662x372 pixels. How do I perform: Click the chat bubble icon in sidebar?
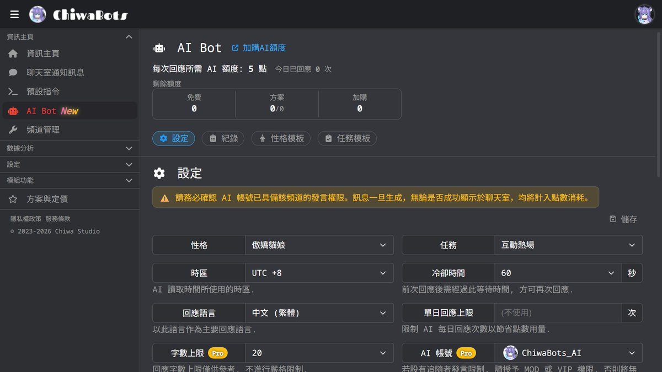coord(13,72)
